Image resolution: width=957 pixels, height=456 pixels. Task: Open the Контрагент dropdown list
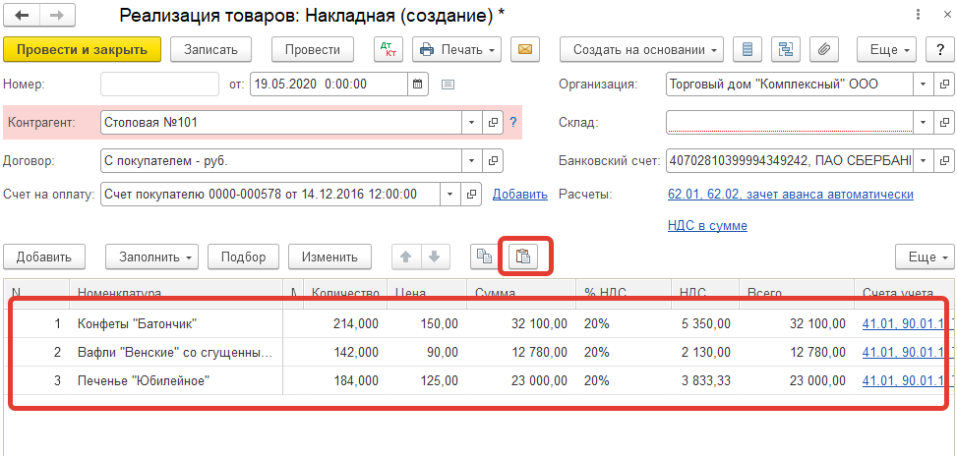click(x=471, y=123)
